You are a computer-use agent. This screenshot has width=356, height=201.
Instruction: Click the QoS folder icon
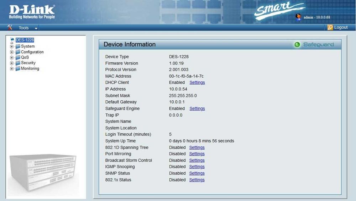click(18, 57)
